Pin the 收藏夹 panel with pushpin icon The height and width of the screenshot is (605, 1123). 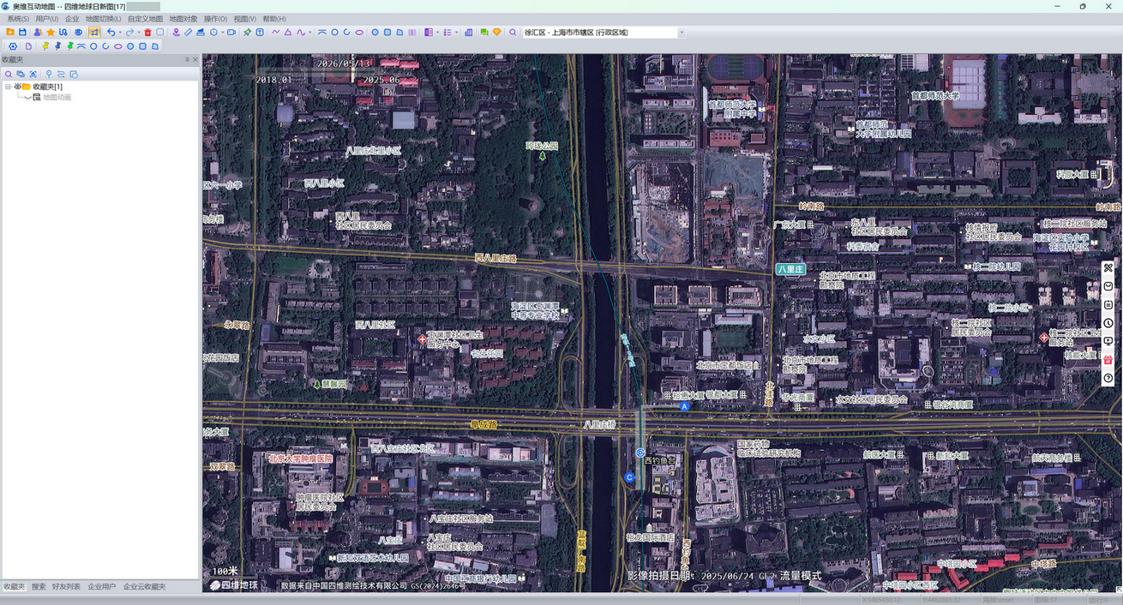[188, 60]
